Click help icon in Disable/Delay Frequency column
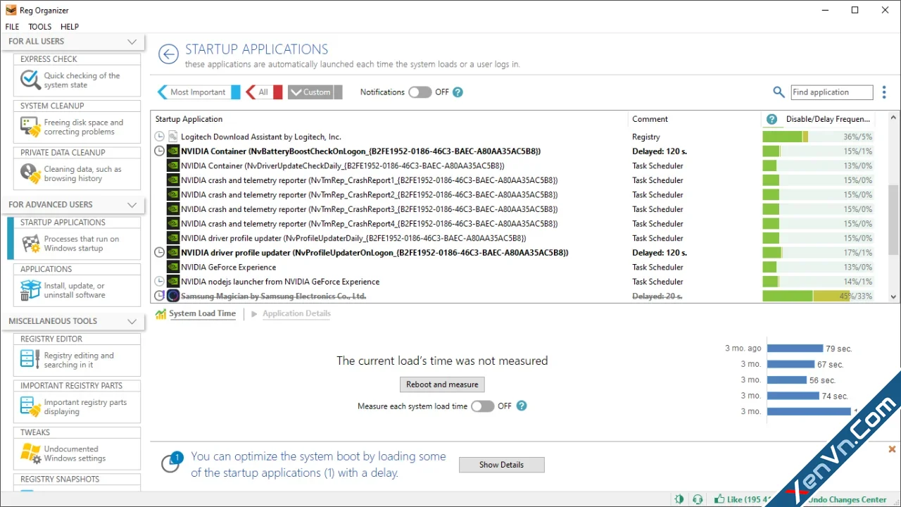The height and width of the screenshot is (507, 901). [x=771, y=119]
